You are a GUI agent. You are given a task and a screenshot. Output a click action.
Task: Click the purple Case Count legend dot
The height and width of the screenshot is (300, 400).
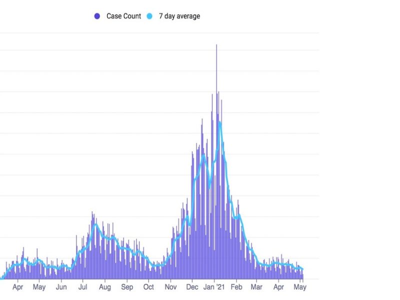click(97, 16)
